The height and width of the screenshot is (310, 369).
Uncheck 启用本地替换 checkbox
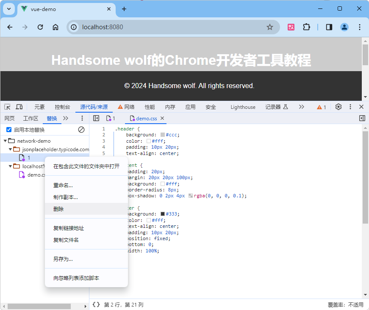click(9, 130)
